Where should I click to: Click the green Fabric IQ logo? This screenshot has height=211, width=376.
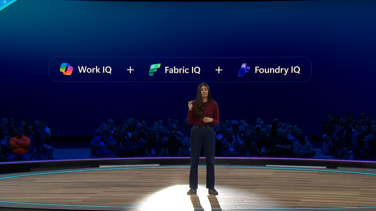point(155,70)
